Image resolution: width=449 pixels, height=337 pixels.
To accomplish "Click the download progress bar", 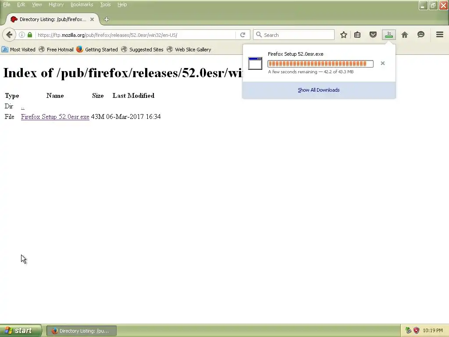I will 321,64.
